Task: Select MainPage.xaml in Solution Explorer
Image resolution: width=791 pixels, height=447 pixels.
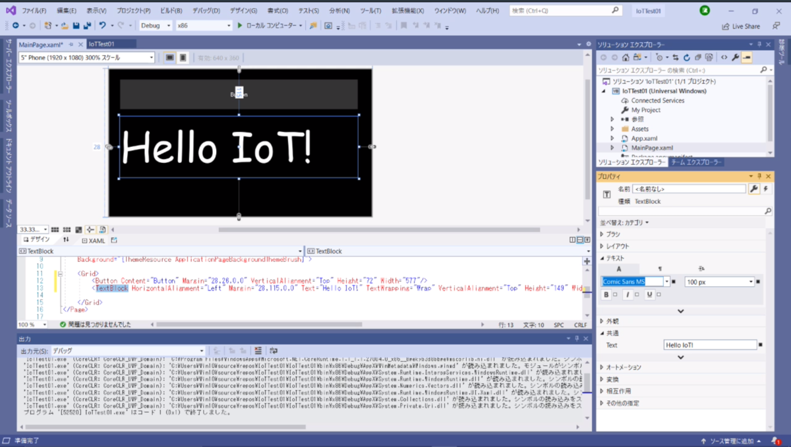Action: tap(652, 148)
